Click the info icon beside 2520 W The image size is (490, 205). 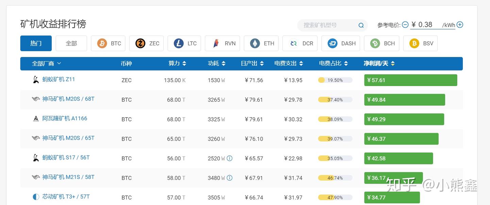click(230, 158)
